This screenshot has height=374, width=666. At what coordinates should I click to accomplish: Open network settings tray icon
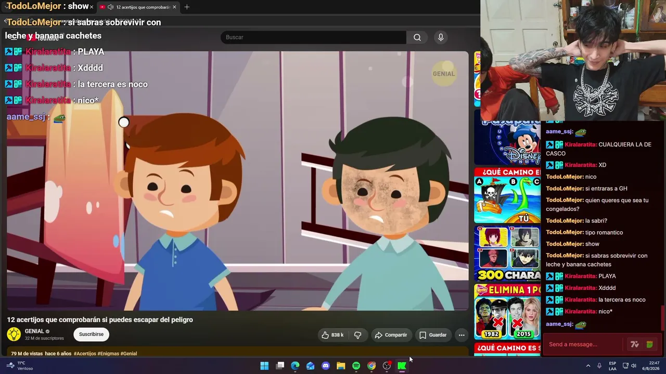[x=625, y=366]
